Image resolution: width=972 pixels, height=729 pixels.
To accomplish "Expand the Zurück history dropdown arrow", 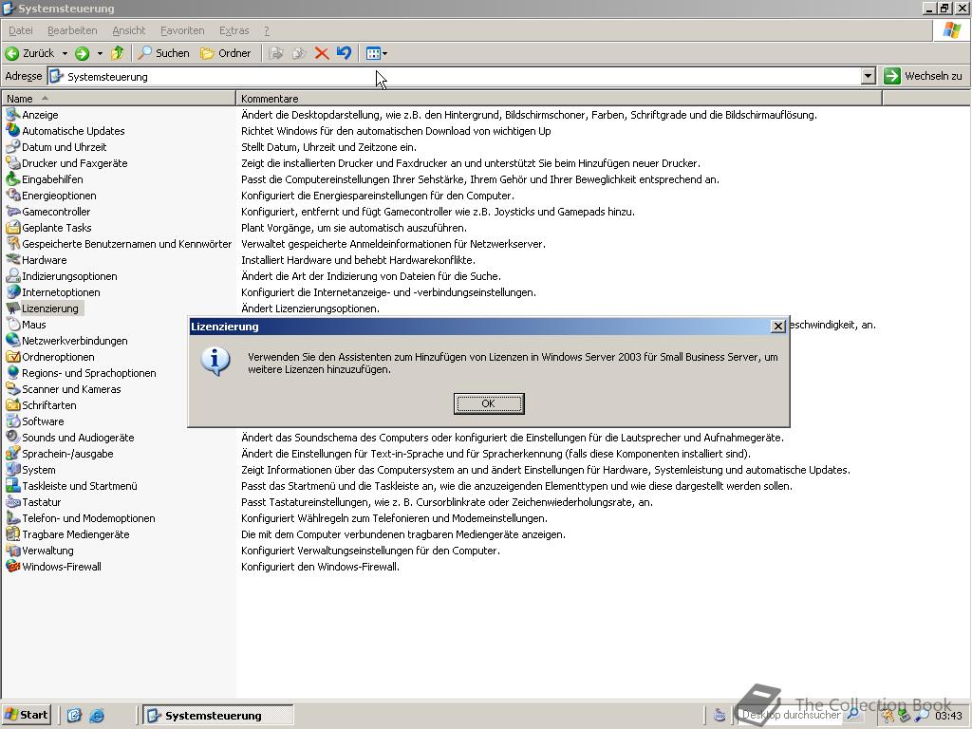I will pyautogui.click(x=65, y=53).
